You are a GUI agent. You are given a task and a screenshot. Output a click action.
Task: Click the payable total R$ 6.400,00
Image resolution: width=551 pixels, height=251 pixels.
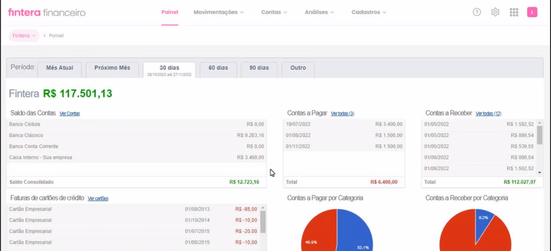[x=383, y=182]
